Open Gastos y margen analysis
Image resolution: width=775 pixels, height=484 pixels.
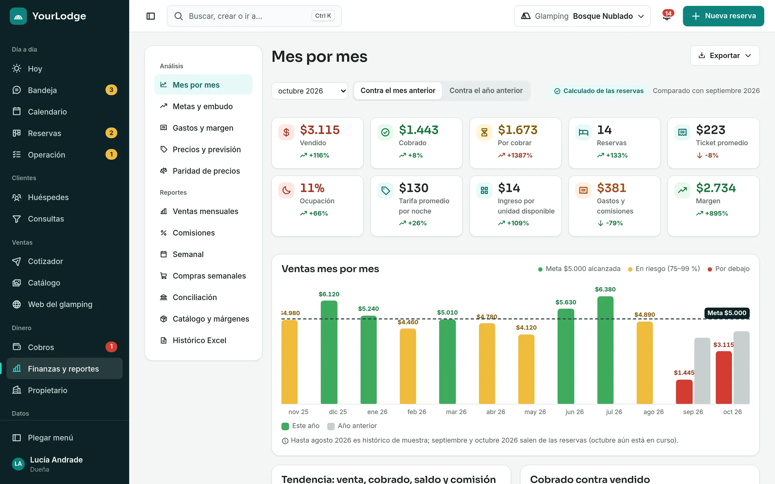(x=203, y=128)
